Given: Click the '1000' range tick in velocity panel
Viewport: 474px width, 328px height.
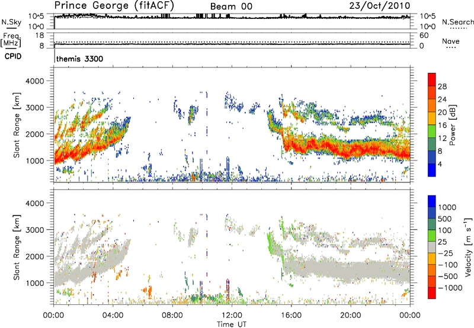Looking at the screenshot, I should (35, 283).
